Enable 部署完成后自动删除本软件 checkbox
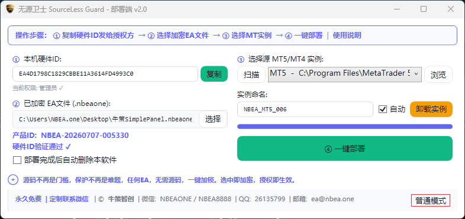This screenshot has width=465, height=219. click(17, 160)
